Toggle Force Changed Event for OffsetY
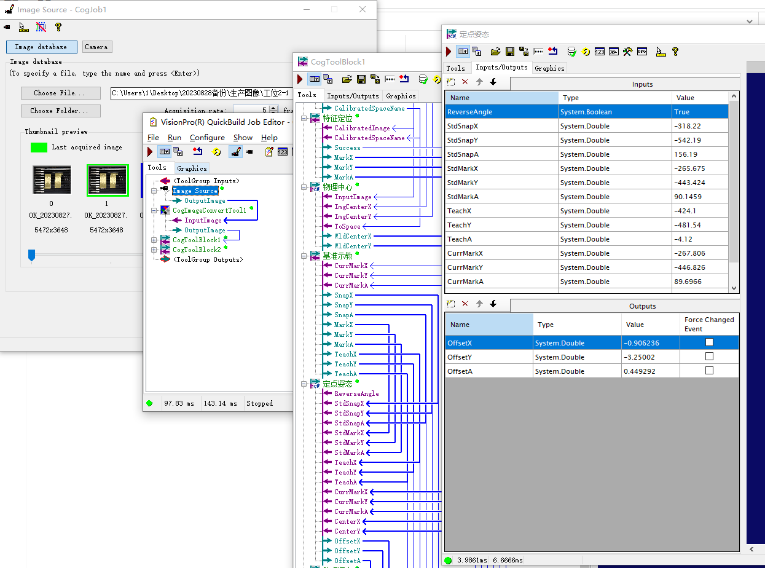The height and width of the screenshot is (568, 765). click(709, 357)
